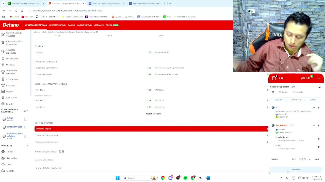
Task: Open the Casino en Vivo menu
Action: (84, 25)
